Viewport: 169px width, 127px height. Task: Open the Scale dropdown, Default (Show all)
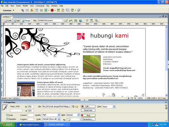[x=51, y=119]
